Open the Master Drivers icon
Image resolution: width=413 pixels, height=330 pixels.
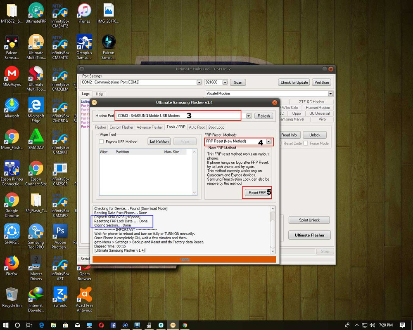(x=36, y=268)
